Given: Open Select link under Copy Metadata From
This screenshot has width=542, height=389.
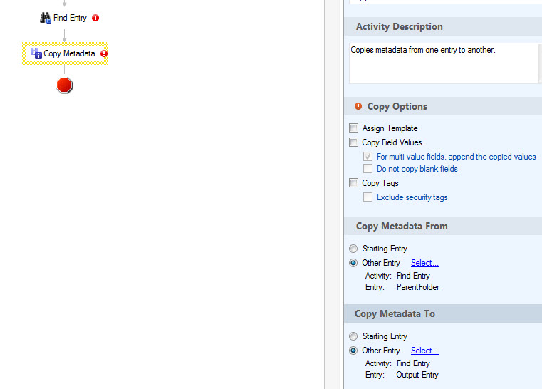Looking at the screenshot, I should pos(424,263).
